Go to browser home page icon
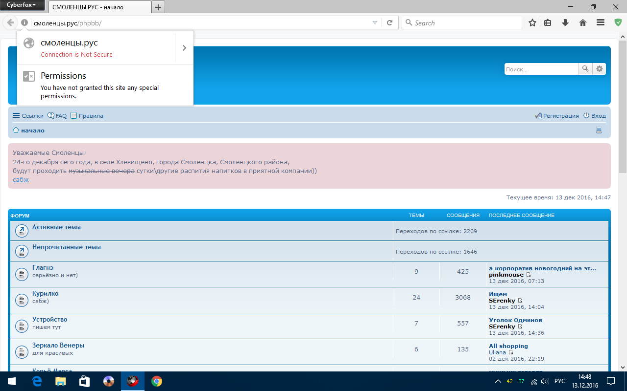 pyautogui.click(x=583, y=22)
